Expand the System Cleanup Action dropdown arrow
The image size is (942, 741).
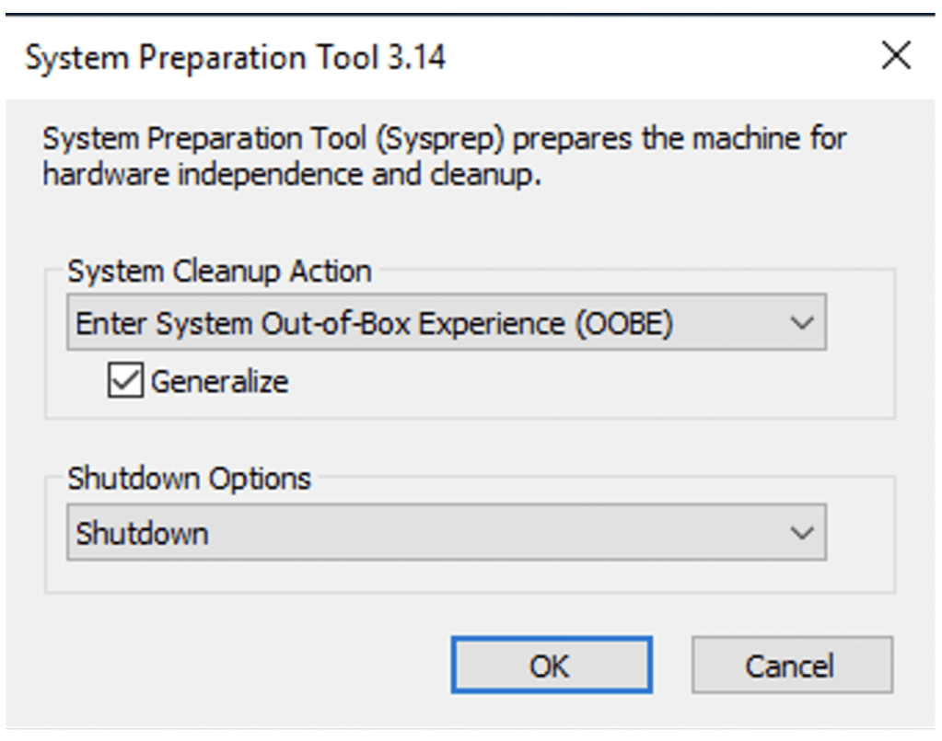point(802,324)
